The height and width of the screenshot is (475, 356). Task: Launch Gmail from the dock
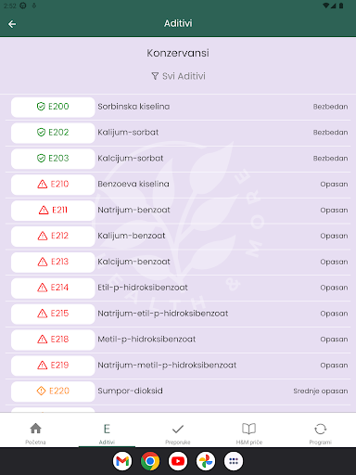(x=122, y=461)
